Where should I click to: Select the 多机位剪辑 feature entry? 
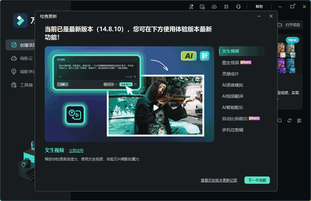(x=233, y=130)
